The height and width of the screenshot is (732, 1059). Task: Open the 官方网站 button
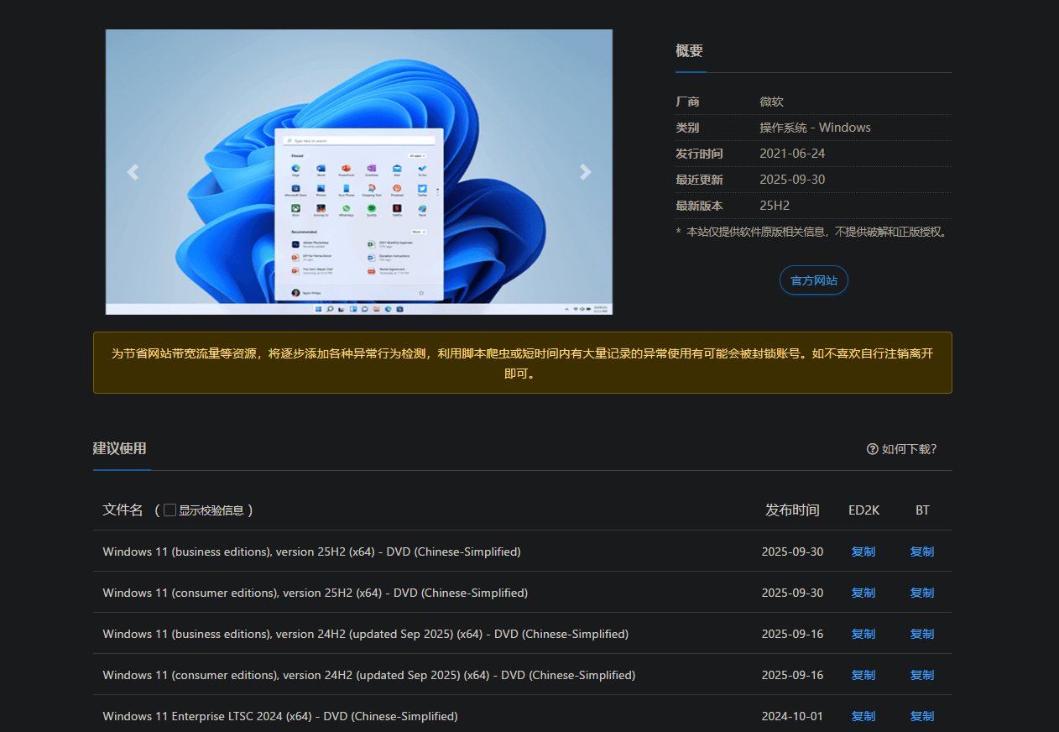coord(814,280)
